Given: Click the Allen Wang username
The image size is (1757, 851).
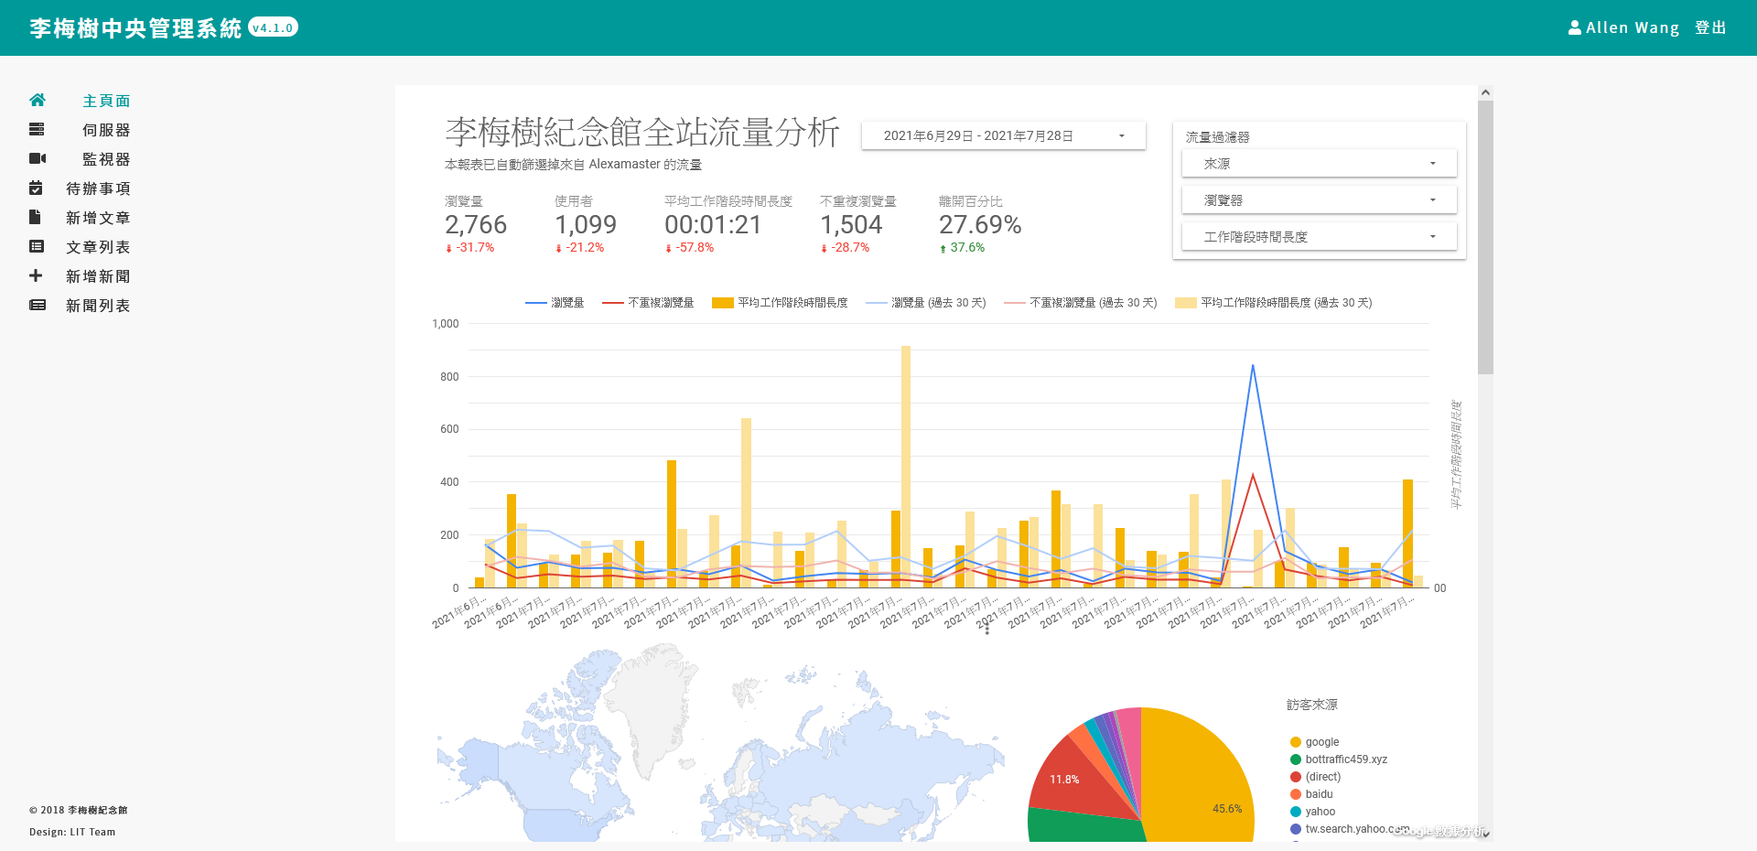Looking at the screenshot, I should (1633, 27).
